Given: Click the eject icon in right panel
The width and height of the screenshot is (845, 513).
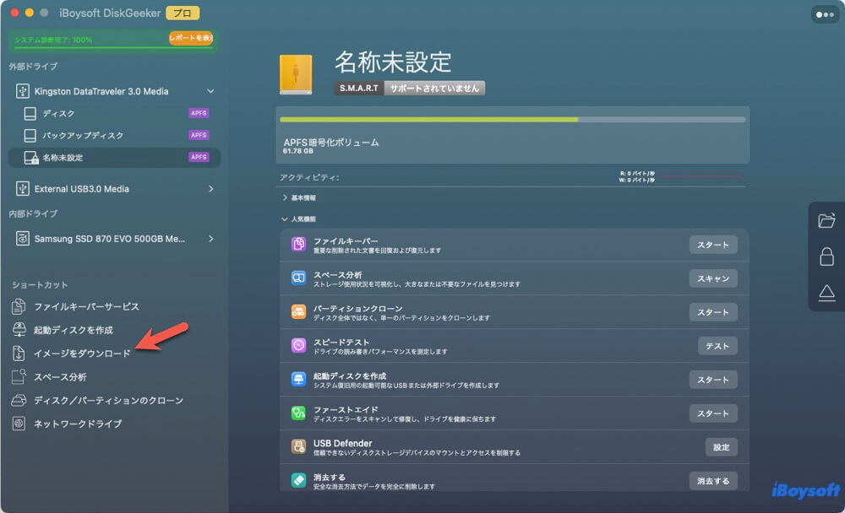Looking at the screenshot, I should 826,293.
